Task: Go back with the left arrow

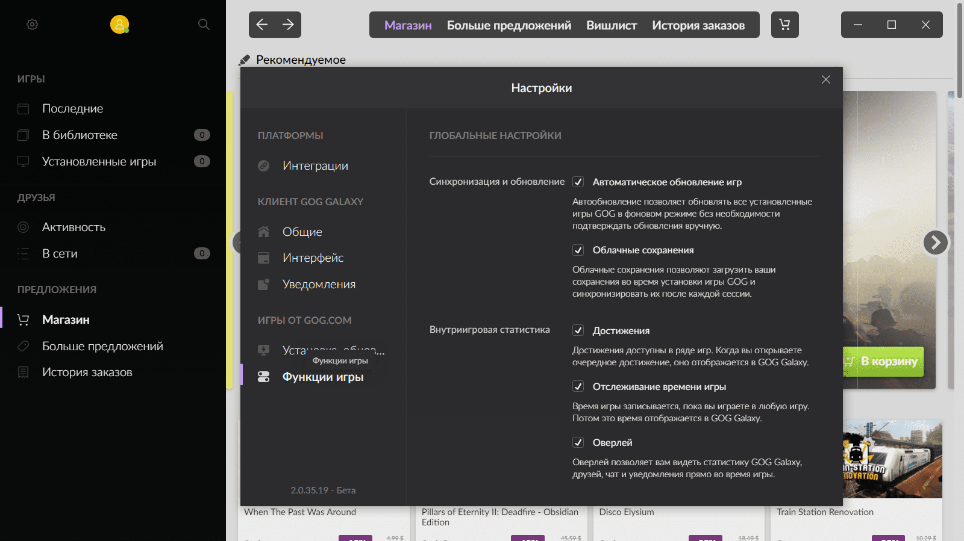Action: (x=262, y=25)
